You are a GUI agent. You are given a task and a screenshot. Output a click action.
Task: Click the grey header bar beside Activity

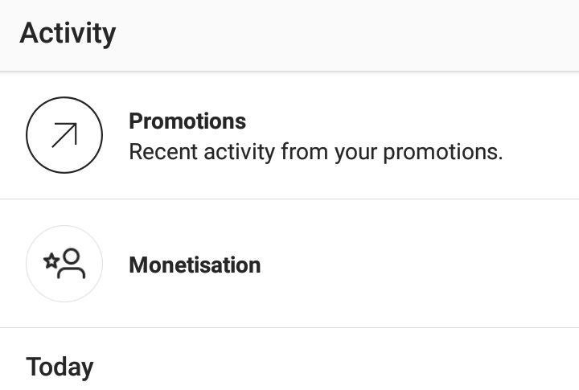coord(347,34)
